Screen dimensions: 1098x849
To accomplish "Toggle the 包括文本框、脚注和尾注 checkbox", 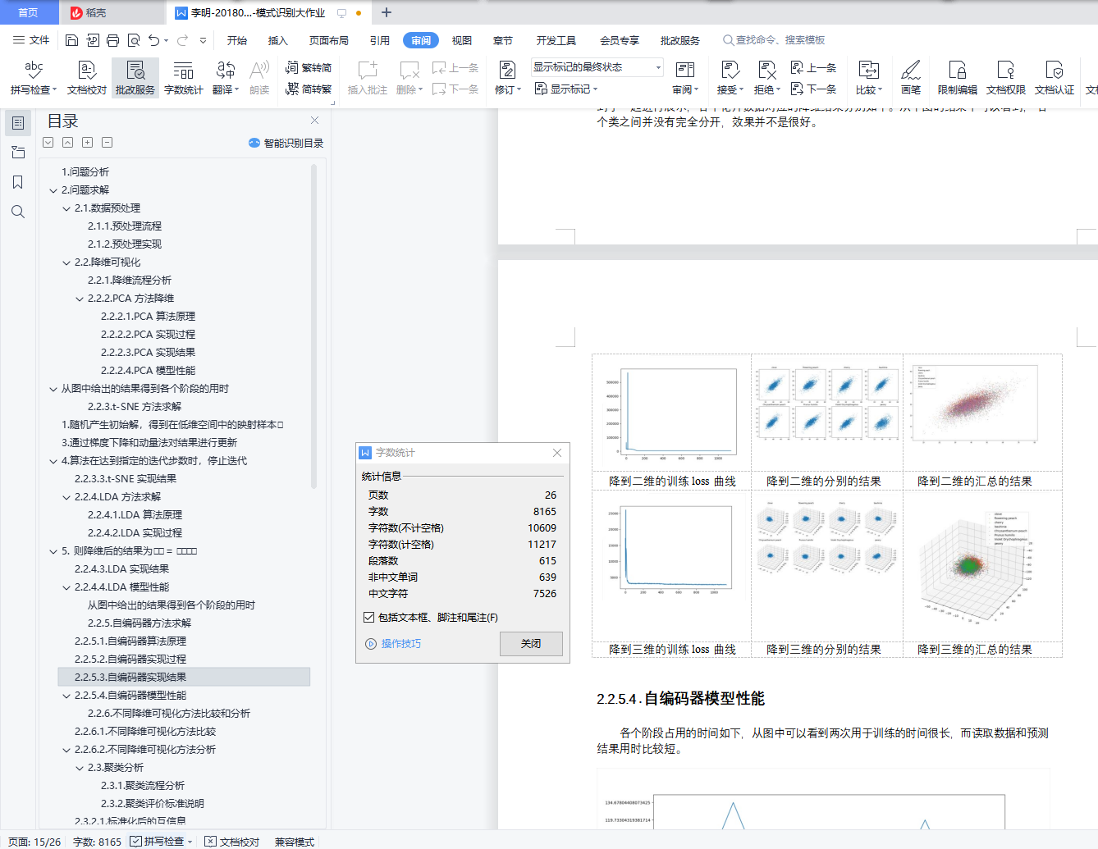I will (368, 618).
